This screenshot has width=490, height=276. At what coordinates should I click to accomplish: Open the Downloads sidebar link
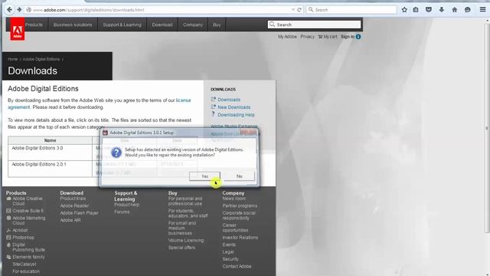tap(229, 100)
